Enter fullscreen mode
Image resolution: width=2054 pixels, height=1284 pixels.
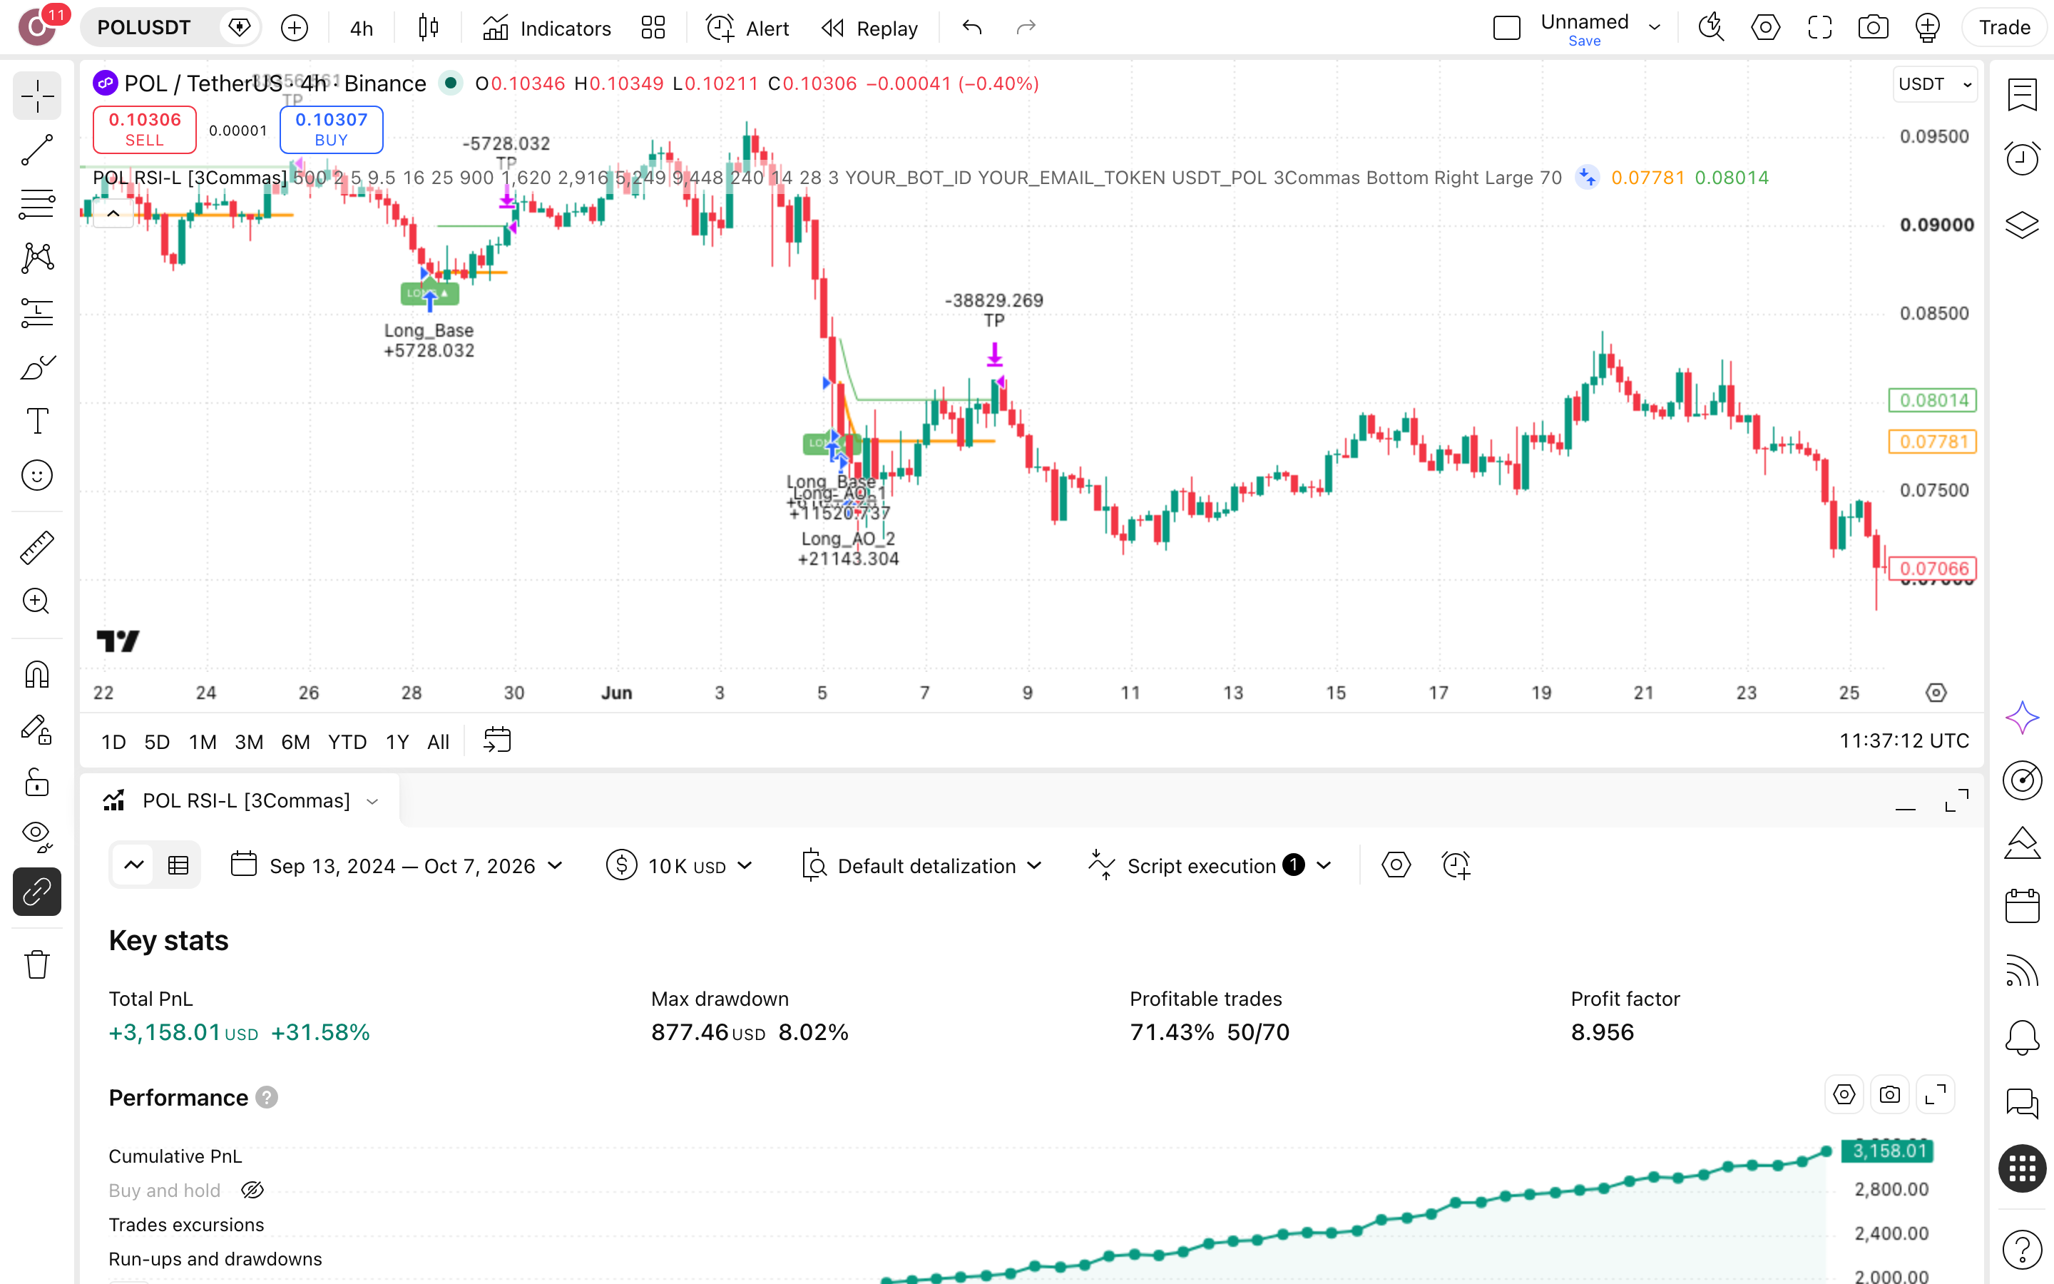click(1820, 28)
